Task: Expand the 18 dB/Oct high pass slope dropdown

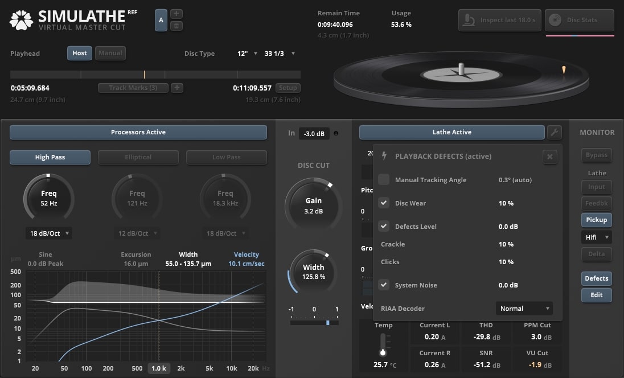Action: click(x=48, y=233)
